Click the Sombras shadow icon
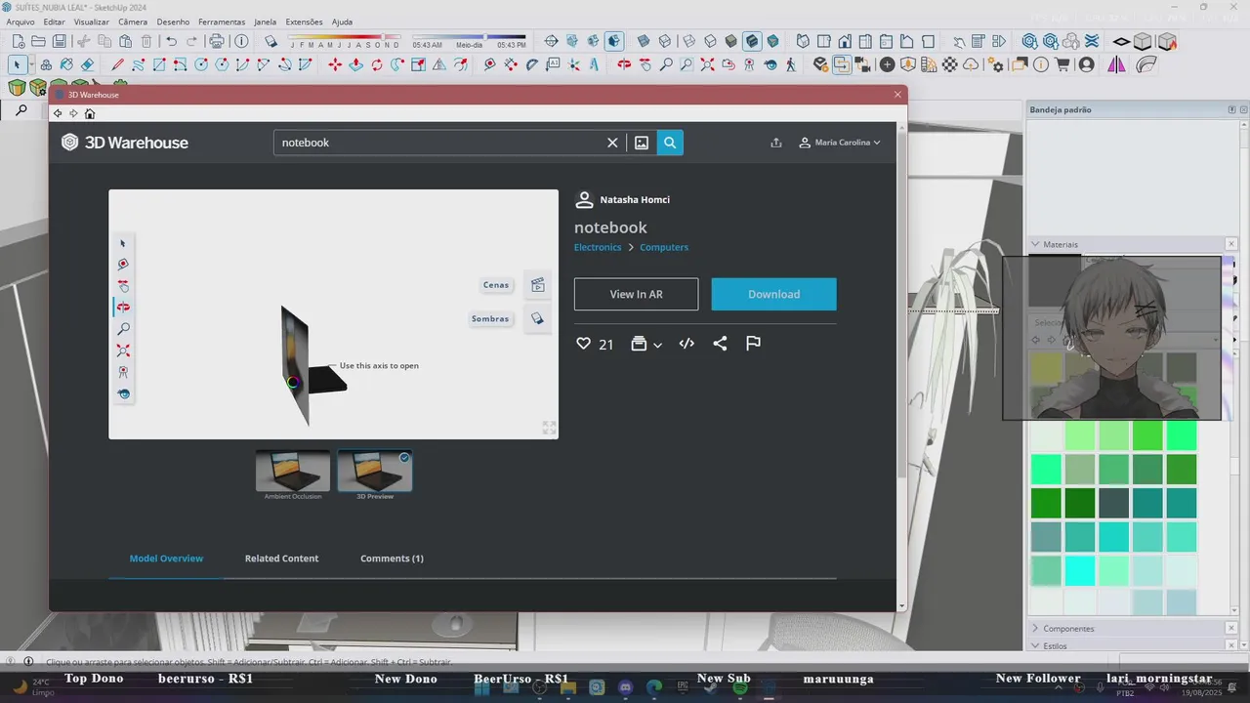This screenshot has height=703, width=1250. [x=537, y=318]
